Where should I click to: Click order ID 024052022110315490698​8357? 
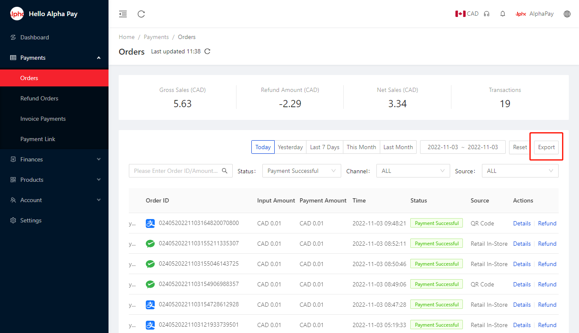(199, 284)
